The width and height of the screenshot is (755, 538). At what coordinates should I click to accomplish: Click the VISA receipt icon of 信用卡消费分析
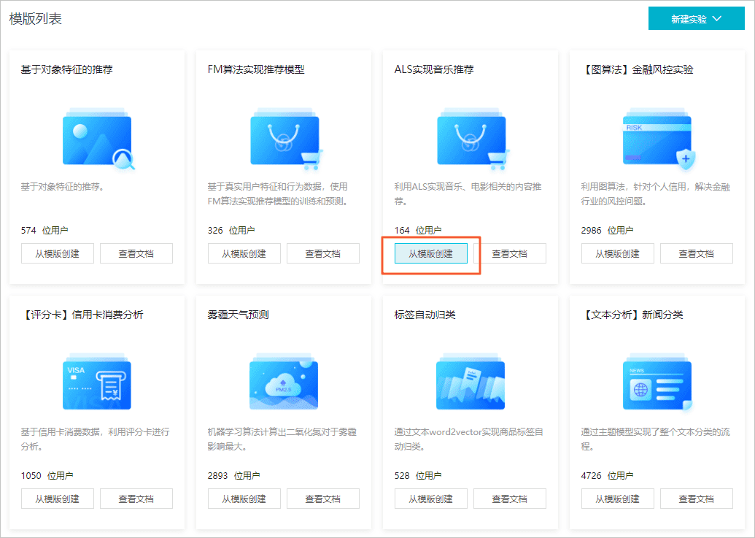point(97,382)
